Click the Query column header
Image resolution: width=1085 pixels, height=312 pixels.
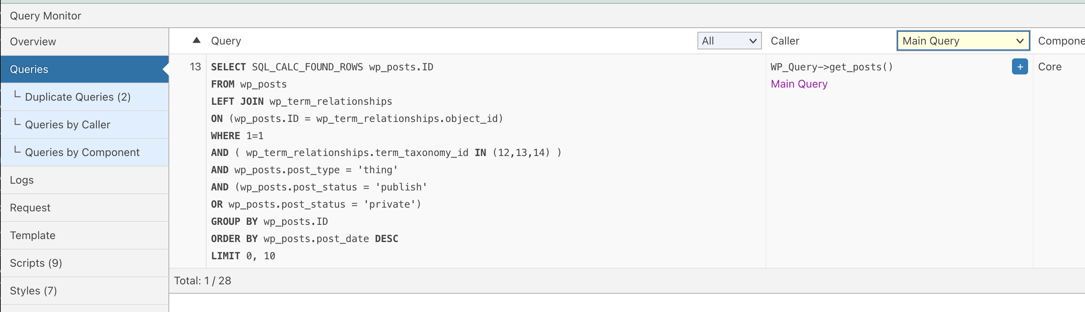pos(226,41)
